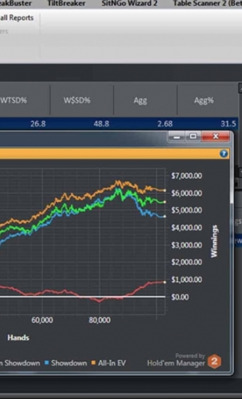
Task: Click the green net winnings line endpoint dot
Action: click(165, 202)
